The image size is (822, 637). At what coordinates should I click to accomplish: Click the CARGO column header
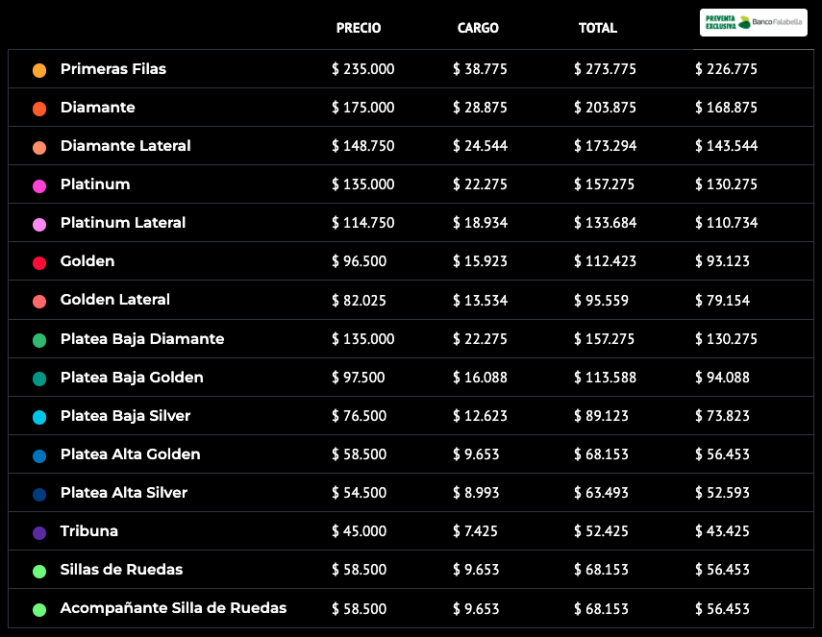(x=478, y=28)
